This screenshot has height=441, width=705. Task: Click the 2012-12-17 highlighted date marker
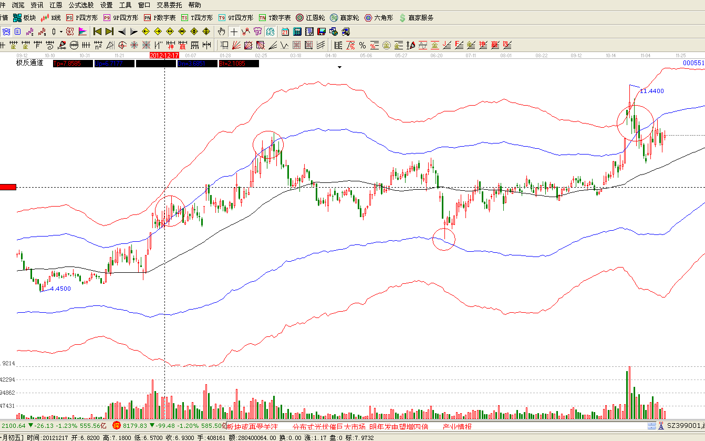pyautogui.click(x=164, y=55)
